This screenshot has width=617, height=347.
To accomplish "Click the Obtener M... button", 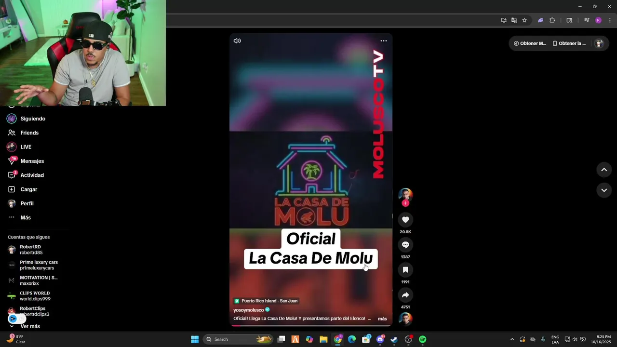I will click(530, 43).
